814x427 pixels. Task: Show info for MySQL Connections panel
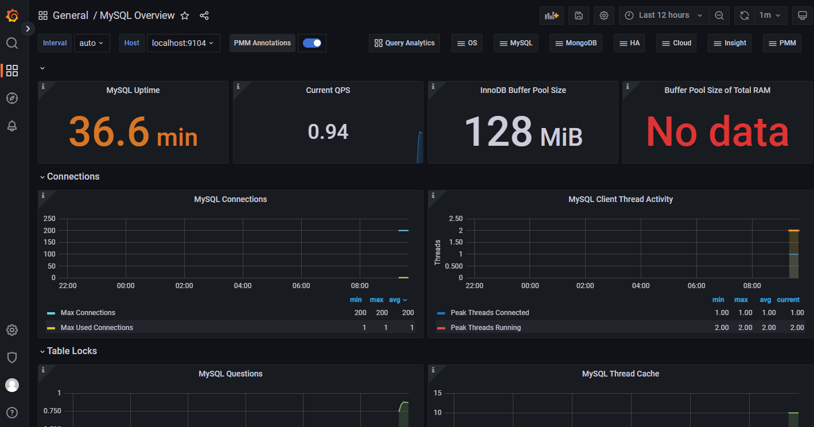43,195
